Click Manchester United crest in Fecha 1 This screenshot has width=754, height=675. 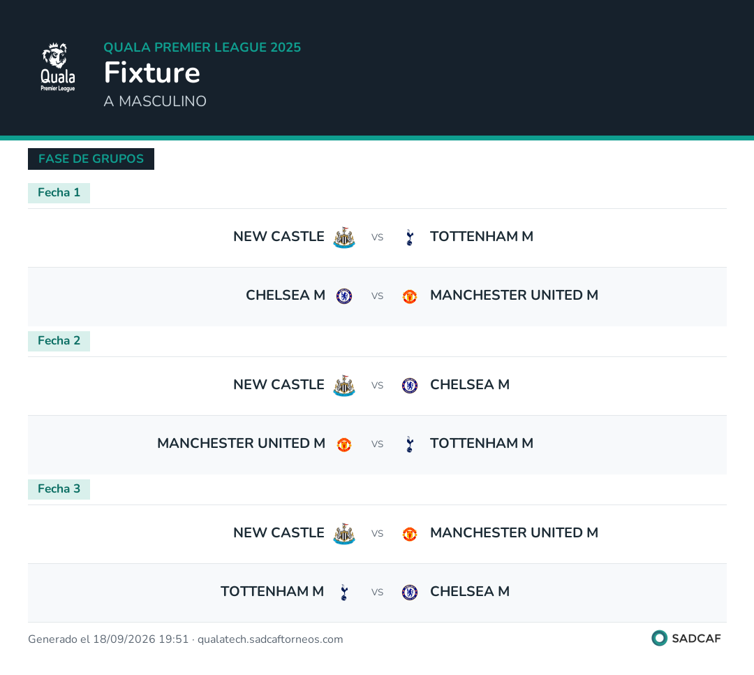tap(410, 296)
